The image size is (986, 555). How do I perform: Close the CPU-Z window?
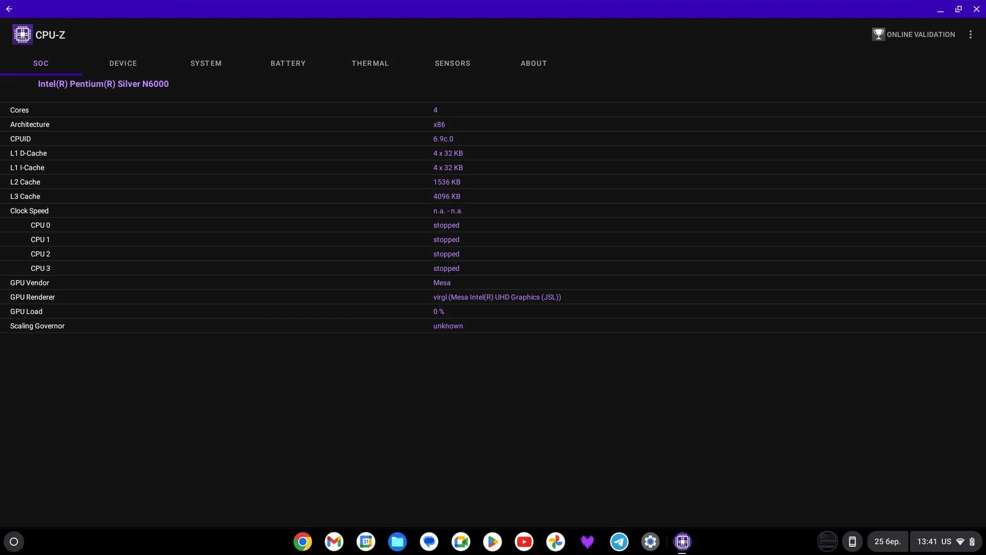[x=976, y=9]
